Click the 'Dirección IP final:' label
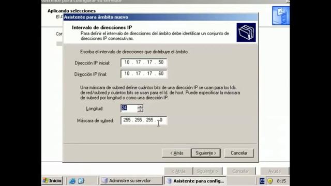Image resolution: width=331 pixels, height=186 pixels. pyautogui.click(x=91, y=74)
